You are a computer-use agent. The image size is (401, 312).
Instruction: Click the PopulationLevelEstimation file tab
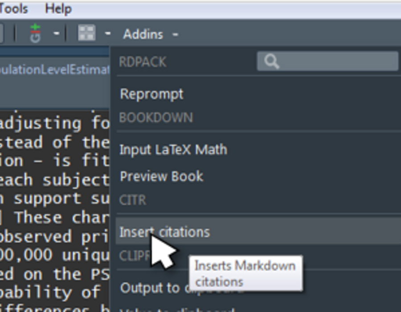(55, 70)
